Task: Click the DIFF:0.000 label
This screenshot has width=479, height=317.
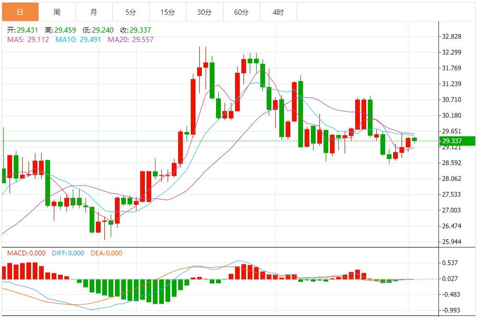Action: click(68, 253)
